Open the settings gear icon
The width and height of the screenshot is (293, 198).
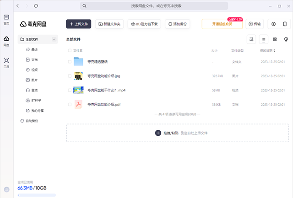[273, 24]
